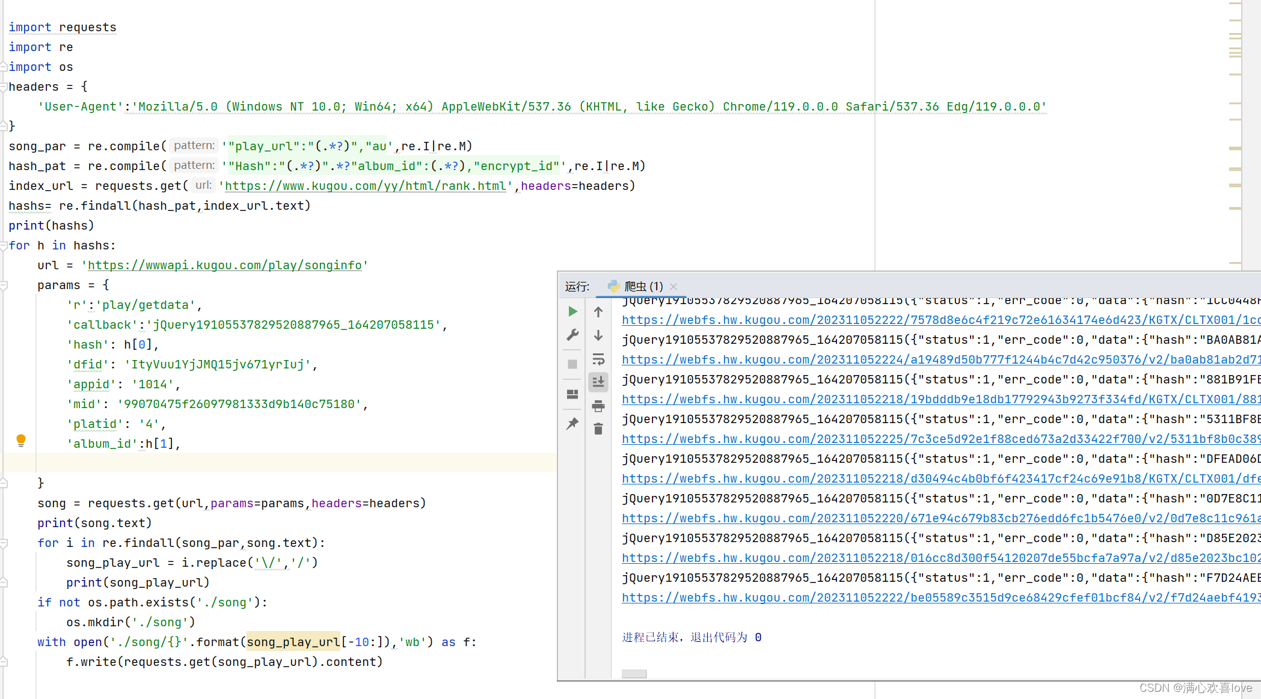1261x699 pixels.
Task: Open the kugou rank.html URL in code
Action: 365,186
